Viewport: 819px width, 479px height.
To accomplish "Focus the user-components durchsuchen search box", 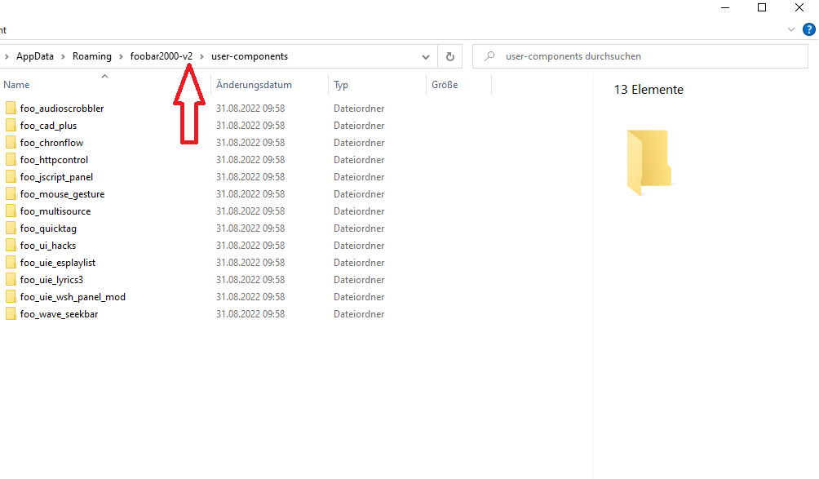I will [x=640, y=56].
